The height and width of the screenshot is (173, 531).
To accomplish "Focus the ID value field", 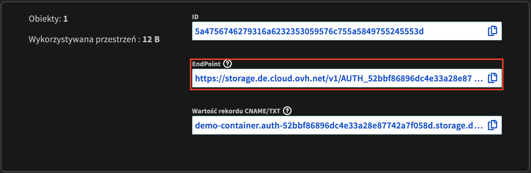I will pos(347,31).
